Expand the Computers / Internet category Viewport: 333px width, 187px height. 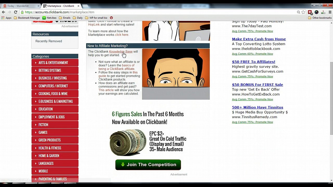(55, 86)
